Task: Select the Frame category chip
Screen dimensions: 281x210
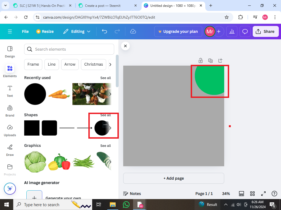Action: pos(33,64)
